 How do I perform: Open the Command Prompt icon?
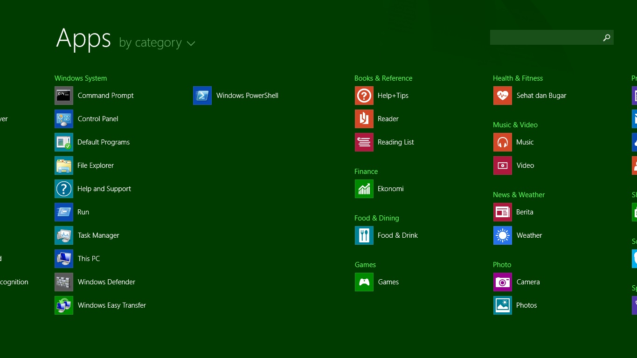pos(64,96)
